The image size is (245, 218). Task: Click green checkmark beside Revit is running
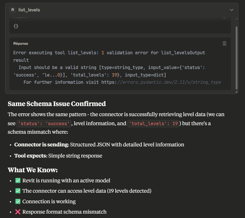click(18, 181)
